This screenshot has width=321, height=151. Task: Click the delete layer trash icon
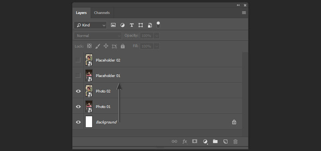(x=235, y=142)
